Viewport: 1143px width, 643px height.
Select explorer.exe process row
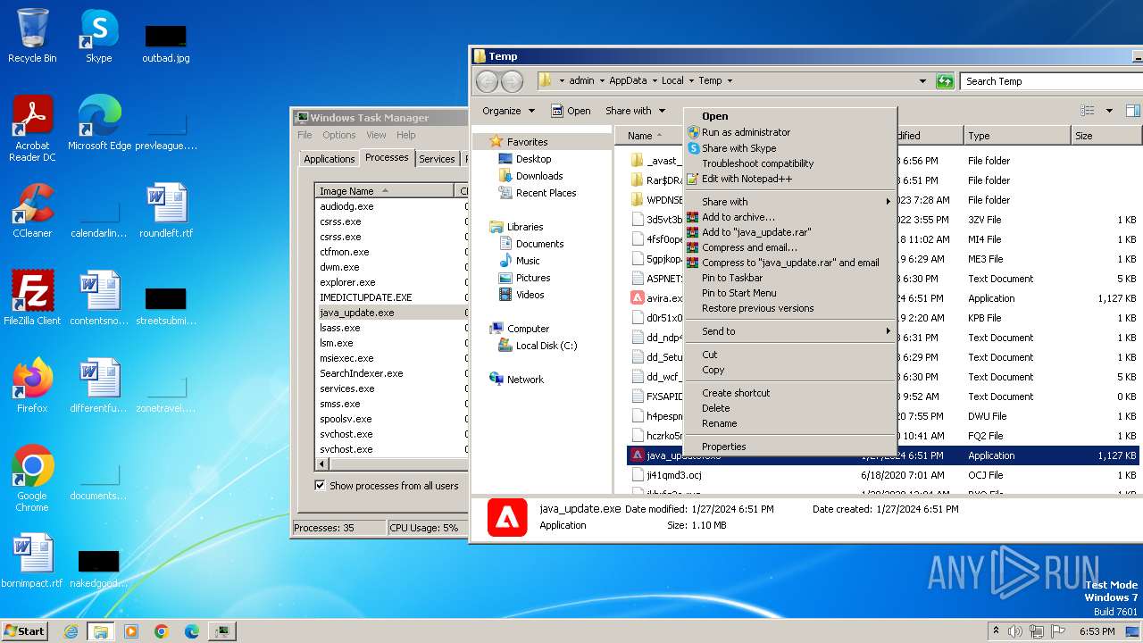tap(391, 282)
